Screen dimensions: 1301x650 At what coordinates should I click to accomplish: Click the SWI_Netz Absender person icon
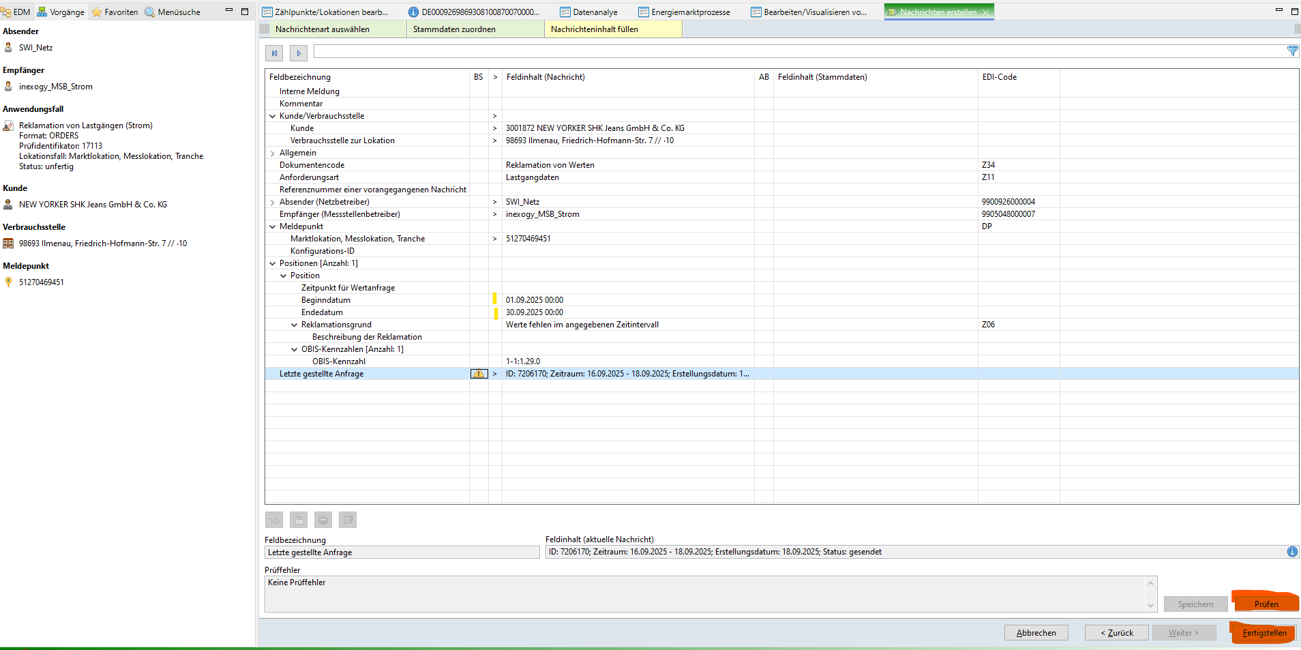coord(8,48)
